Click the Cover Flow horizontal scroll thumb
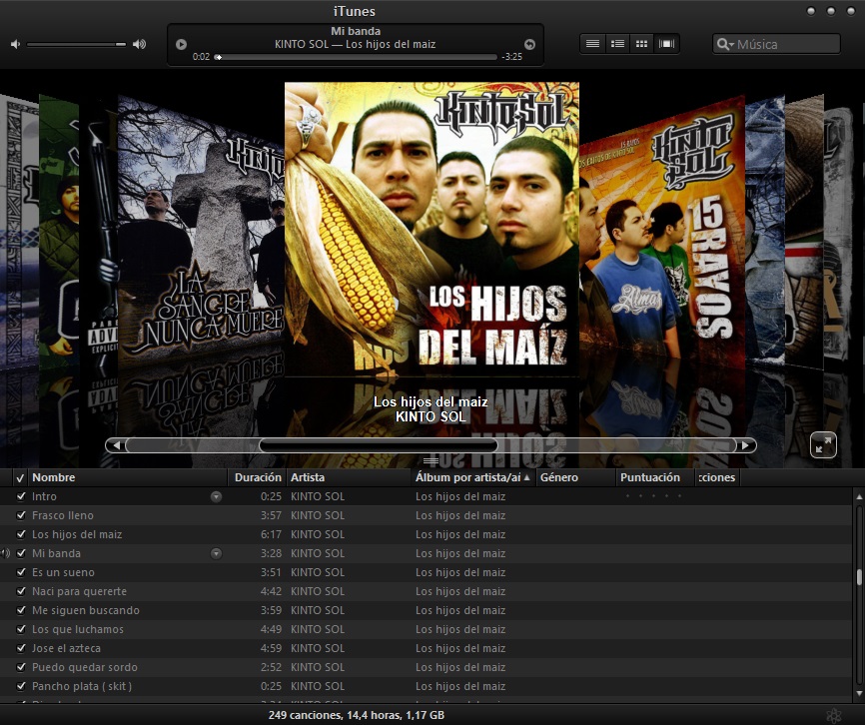 [x=379, y=445]
